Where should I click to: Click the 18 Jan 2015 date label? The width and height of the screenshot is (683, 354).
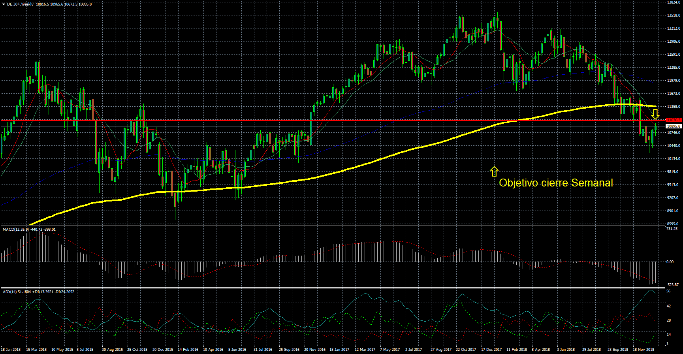(11, 349)
